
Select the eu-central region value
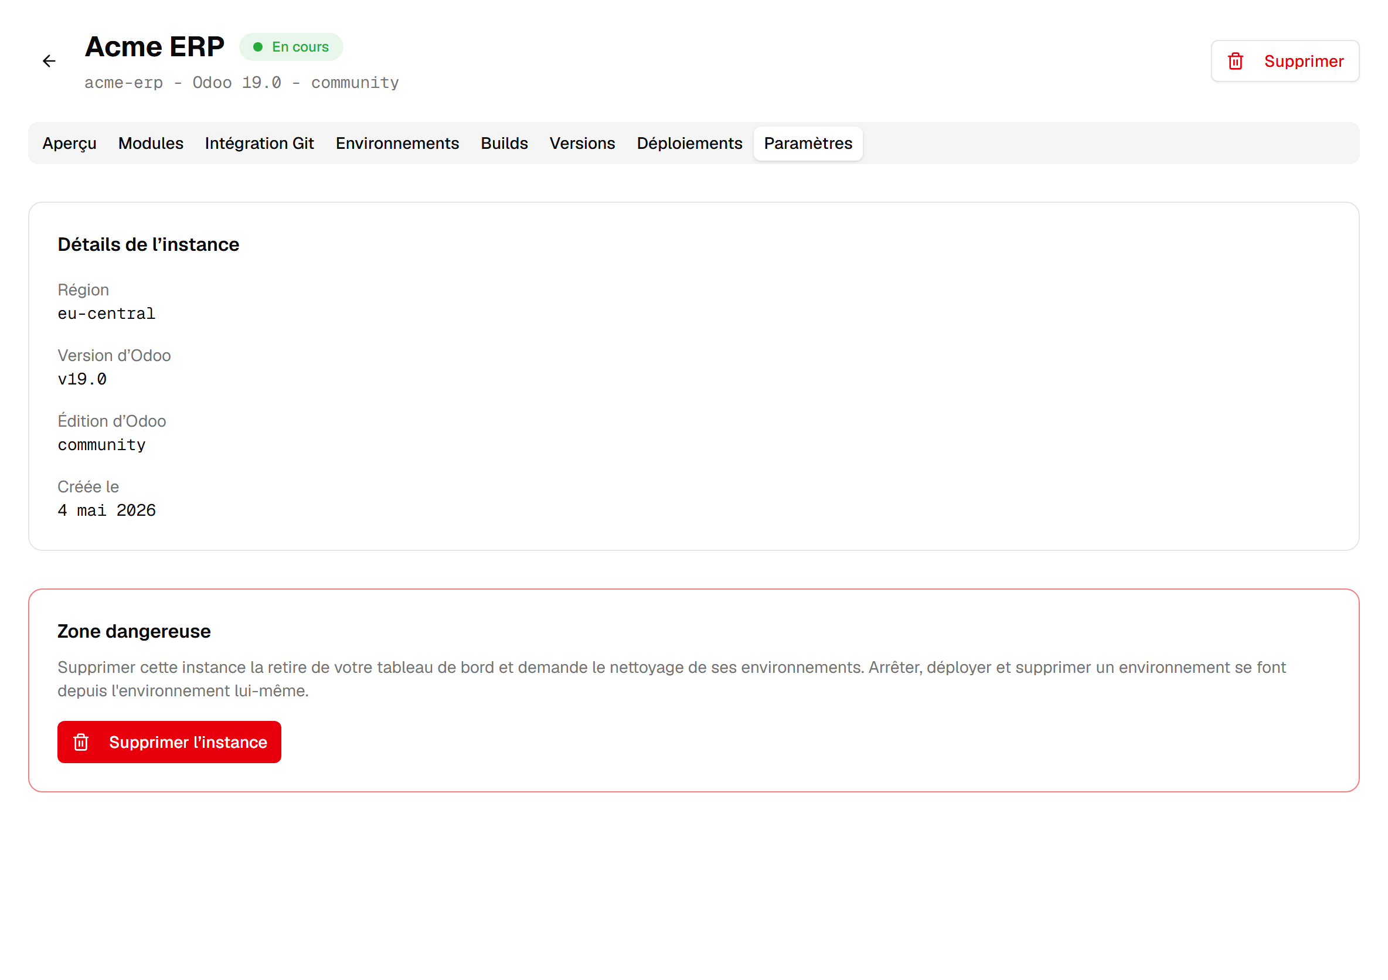[107, 314]
